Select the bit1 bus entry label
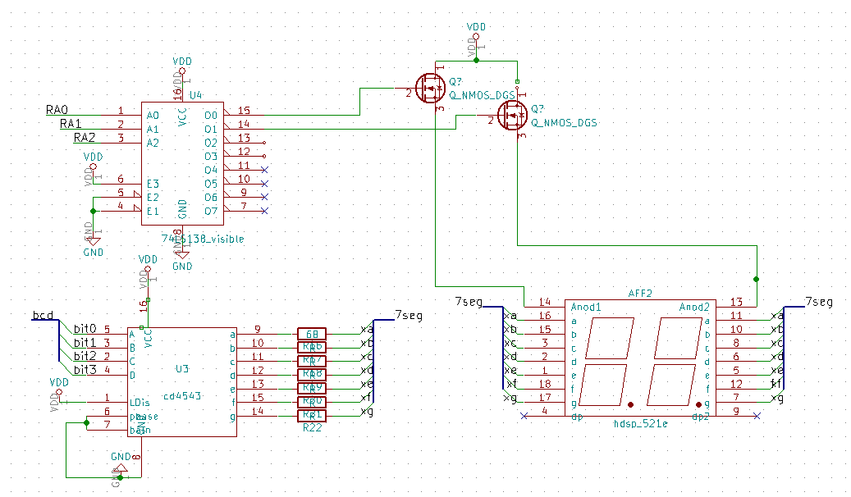 pos(85,342)
